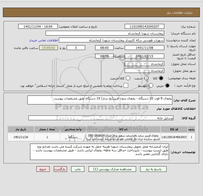Click the تاریخ نیاز column header

(x=21, y=129)
